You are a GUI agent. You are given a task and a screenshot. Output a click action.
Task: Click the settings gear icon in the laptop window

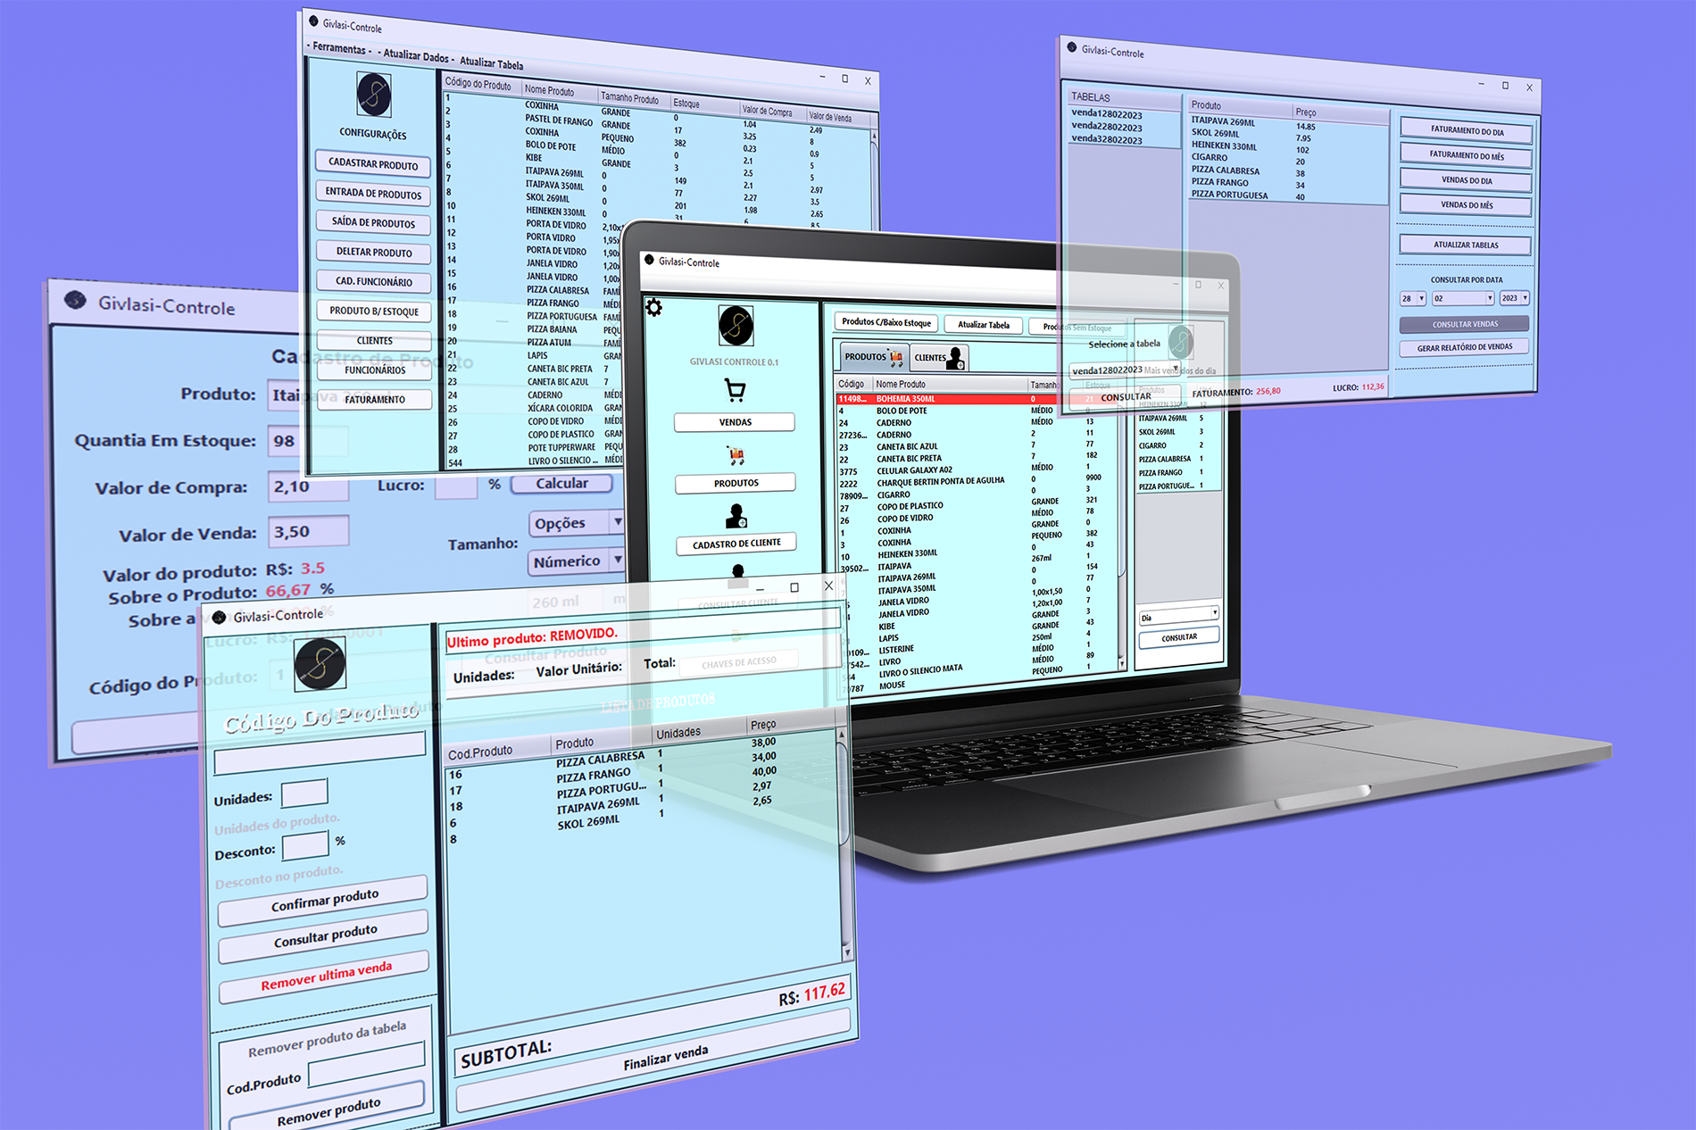coord(653,308)
